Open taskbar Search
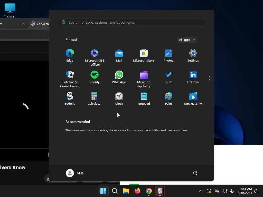The height and width of the screenshot is (197, 263). click(x=115, y=191)
